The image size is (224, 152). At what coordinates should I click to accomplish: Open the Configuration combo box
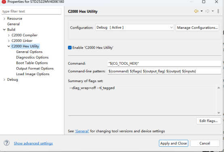135,27
